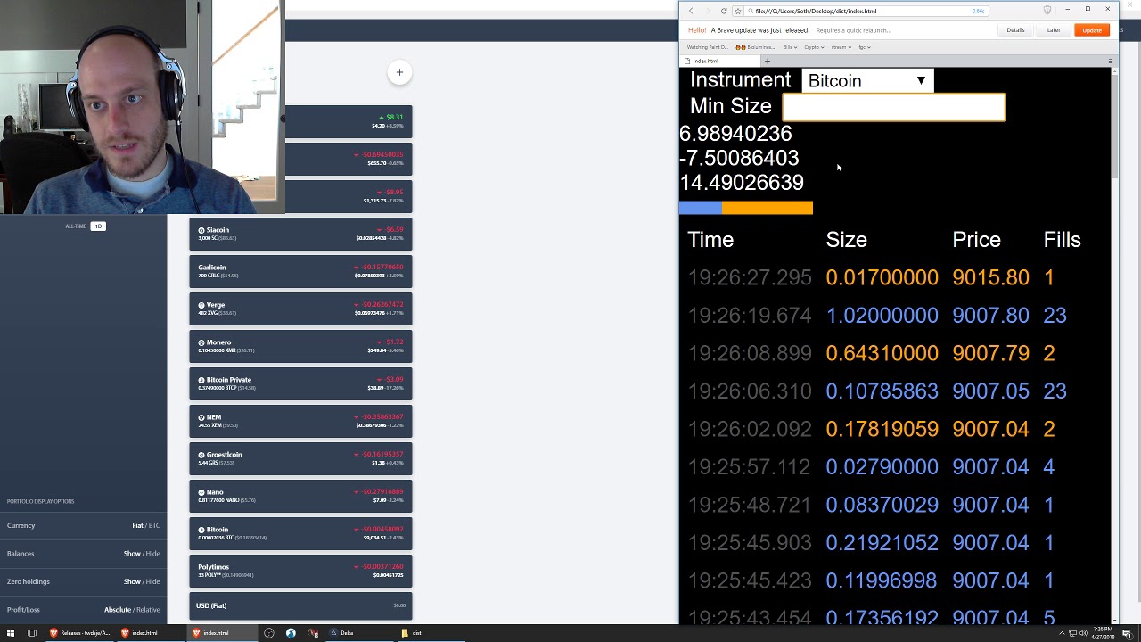
Task: Expand the fgc bookmarks folder
Action: [865, 47]
